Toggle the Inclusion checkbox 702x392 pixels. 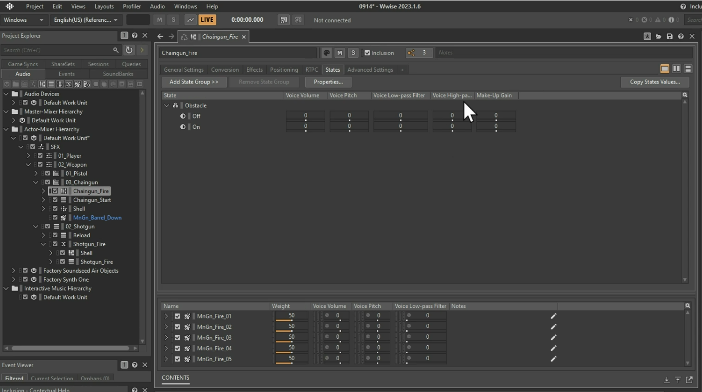(x=367, y=53)
